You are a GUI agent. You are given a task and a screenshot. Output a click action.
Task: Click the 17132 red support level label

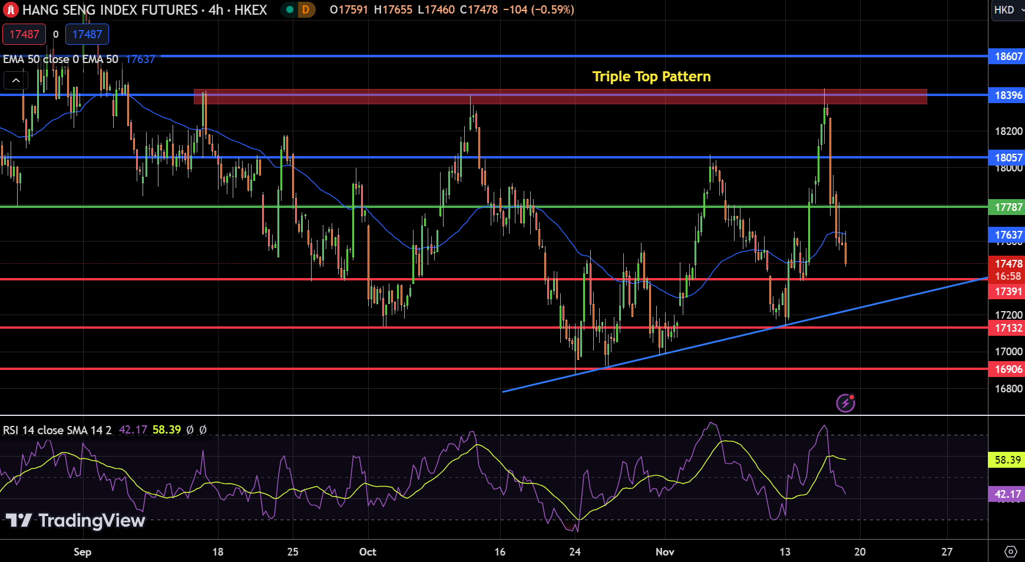coord(1007,328)
